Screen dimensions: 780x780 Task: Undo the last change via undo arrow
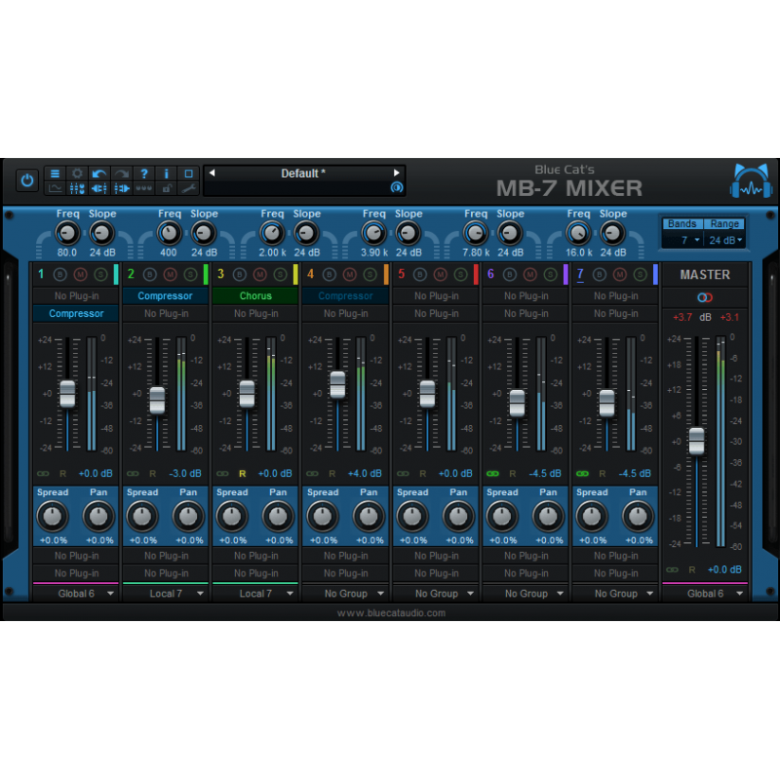pyautogui.click(x=98, y=174)
